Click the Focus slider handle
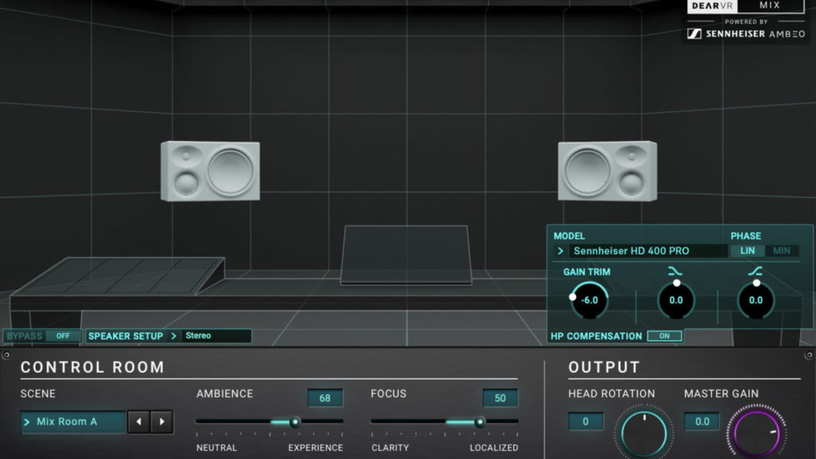 pyautogui.click(x=480, y=422)
